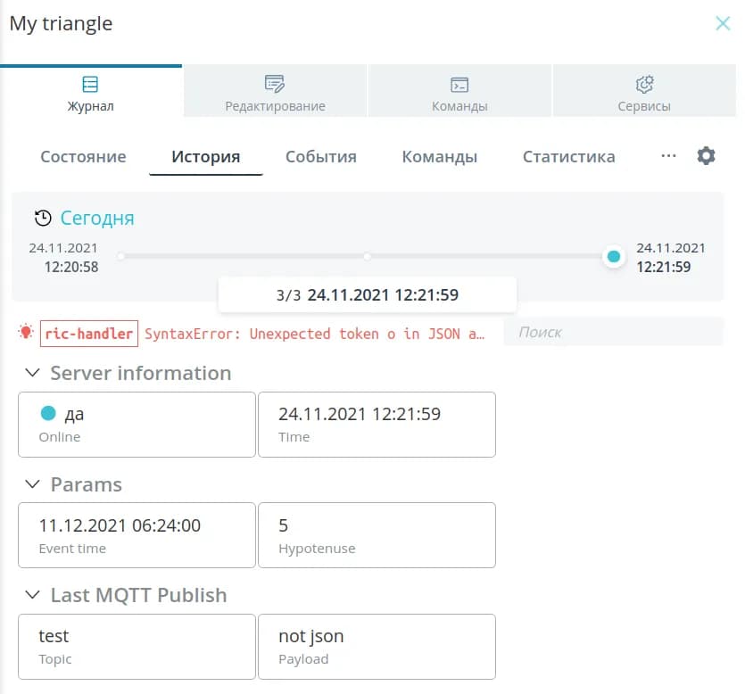Click the Редактирование edit icon

pyautogui.click(x=275, y=85)
